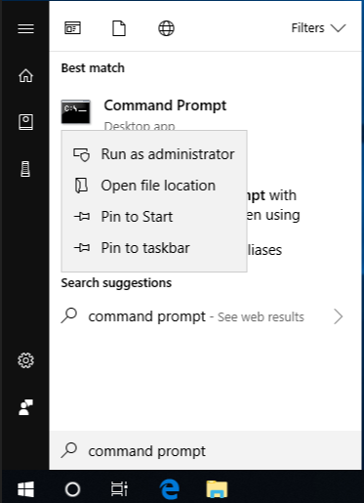Expand the Filters dropdown
The image size is (364, 503).
click(318, 28)
